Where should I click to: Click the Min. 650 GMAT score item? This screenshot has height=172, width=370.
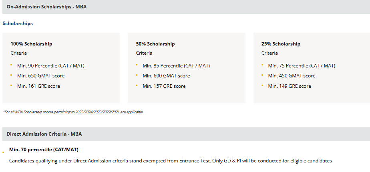41,76
